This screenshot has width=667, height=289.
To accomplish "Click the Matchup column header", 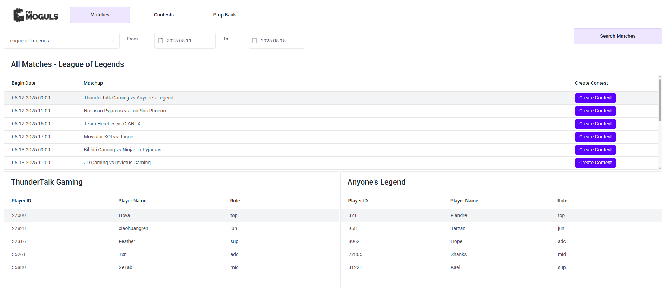I will [x=93, y=83].
